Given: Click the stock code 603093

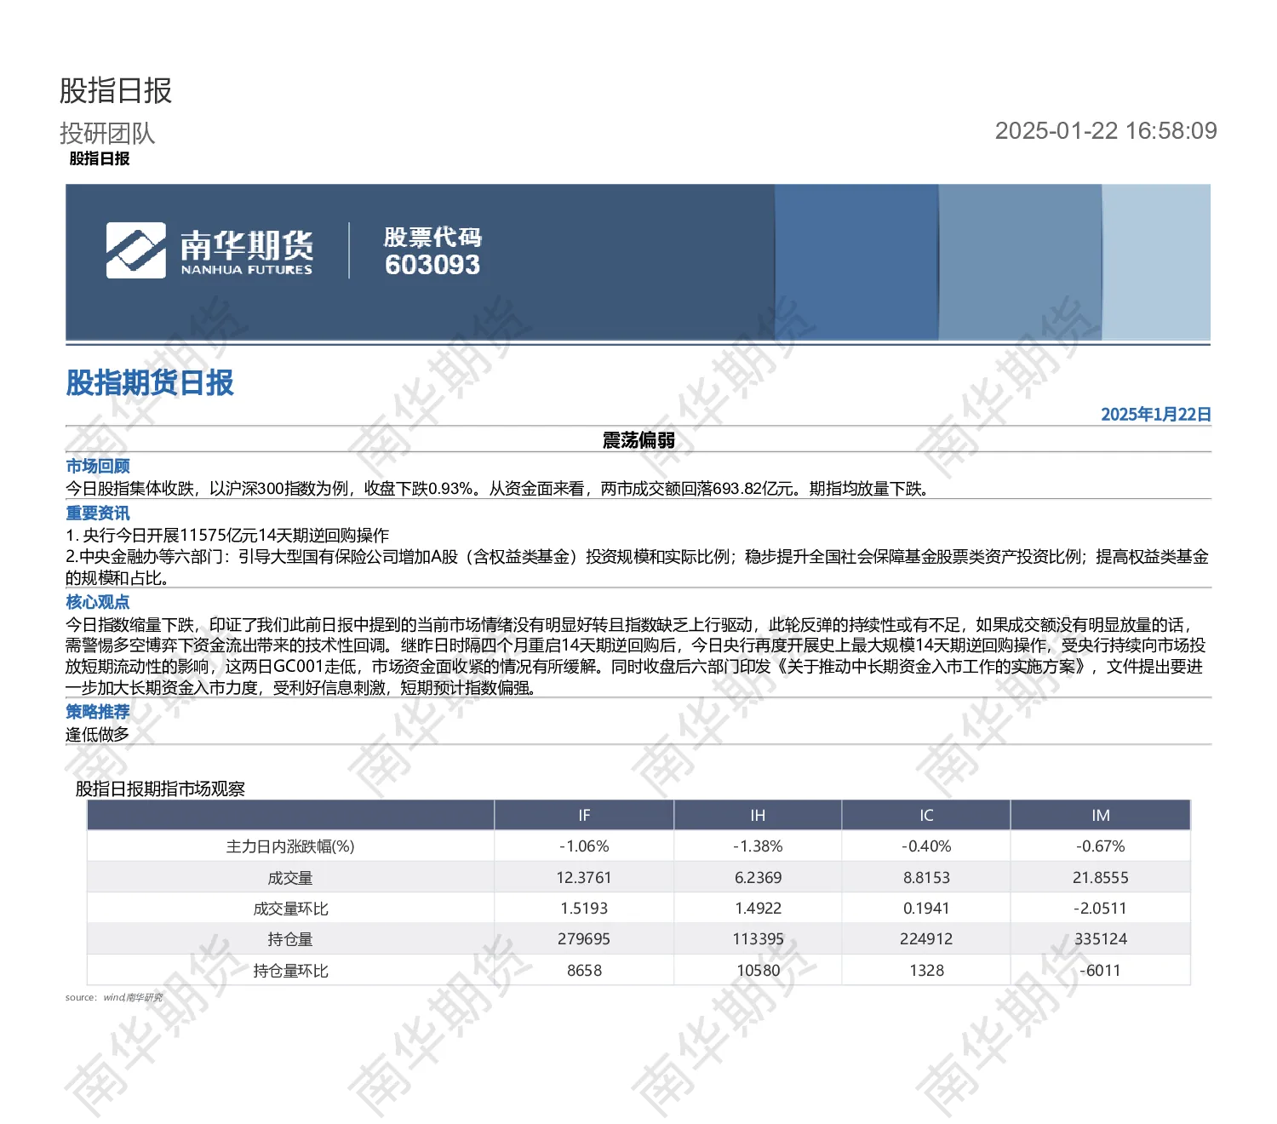Looking at the screenshot, I should (x=432, y=265).
